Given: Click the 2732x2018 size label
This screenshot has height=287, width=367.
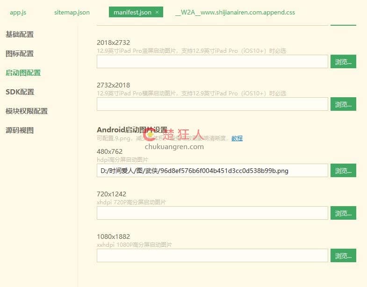Looking at the screenshot, I should click(x=113, y=85).
